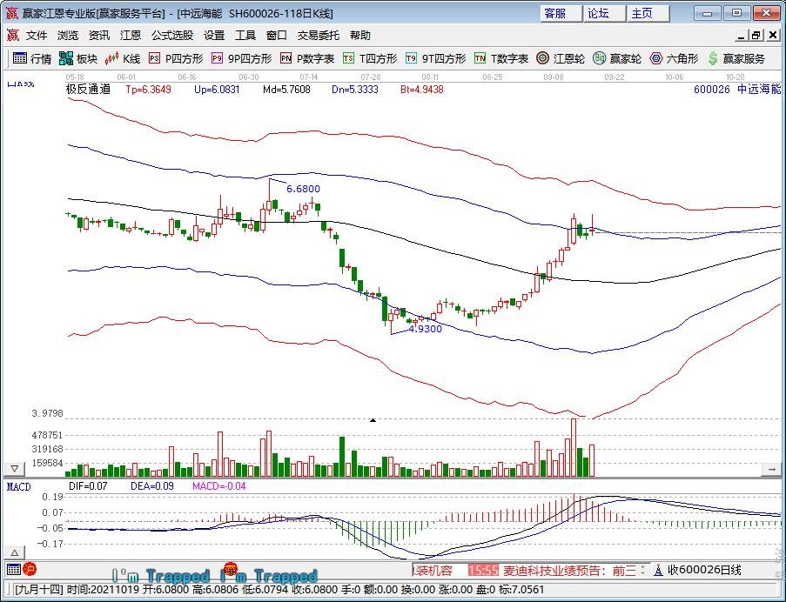Click the 极反通道 indicator label
Image resolution: width=786 pixels, height=602 pixels.
click(x=88, y=89)
